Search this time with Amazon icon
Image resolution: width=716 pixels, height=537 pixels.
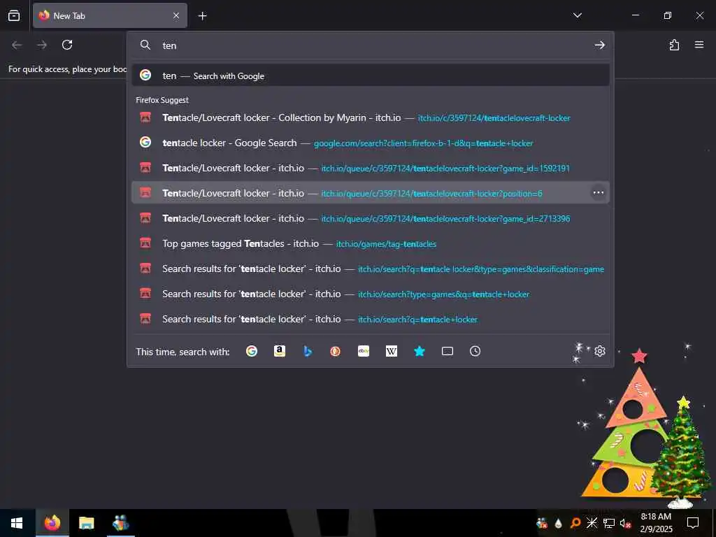click(x=280, y=351)
